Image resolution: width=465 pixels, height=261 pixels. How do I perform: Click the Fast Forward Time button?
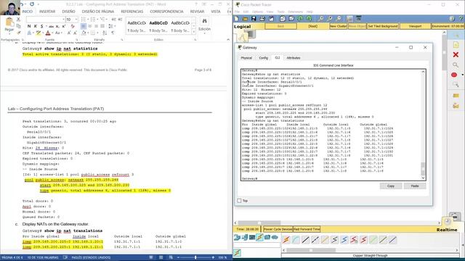[307, 229]
